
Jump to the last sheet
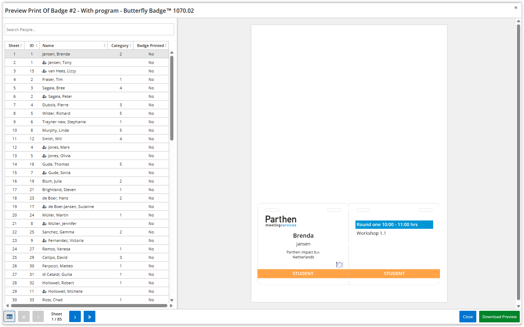click(89, 317)
